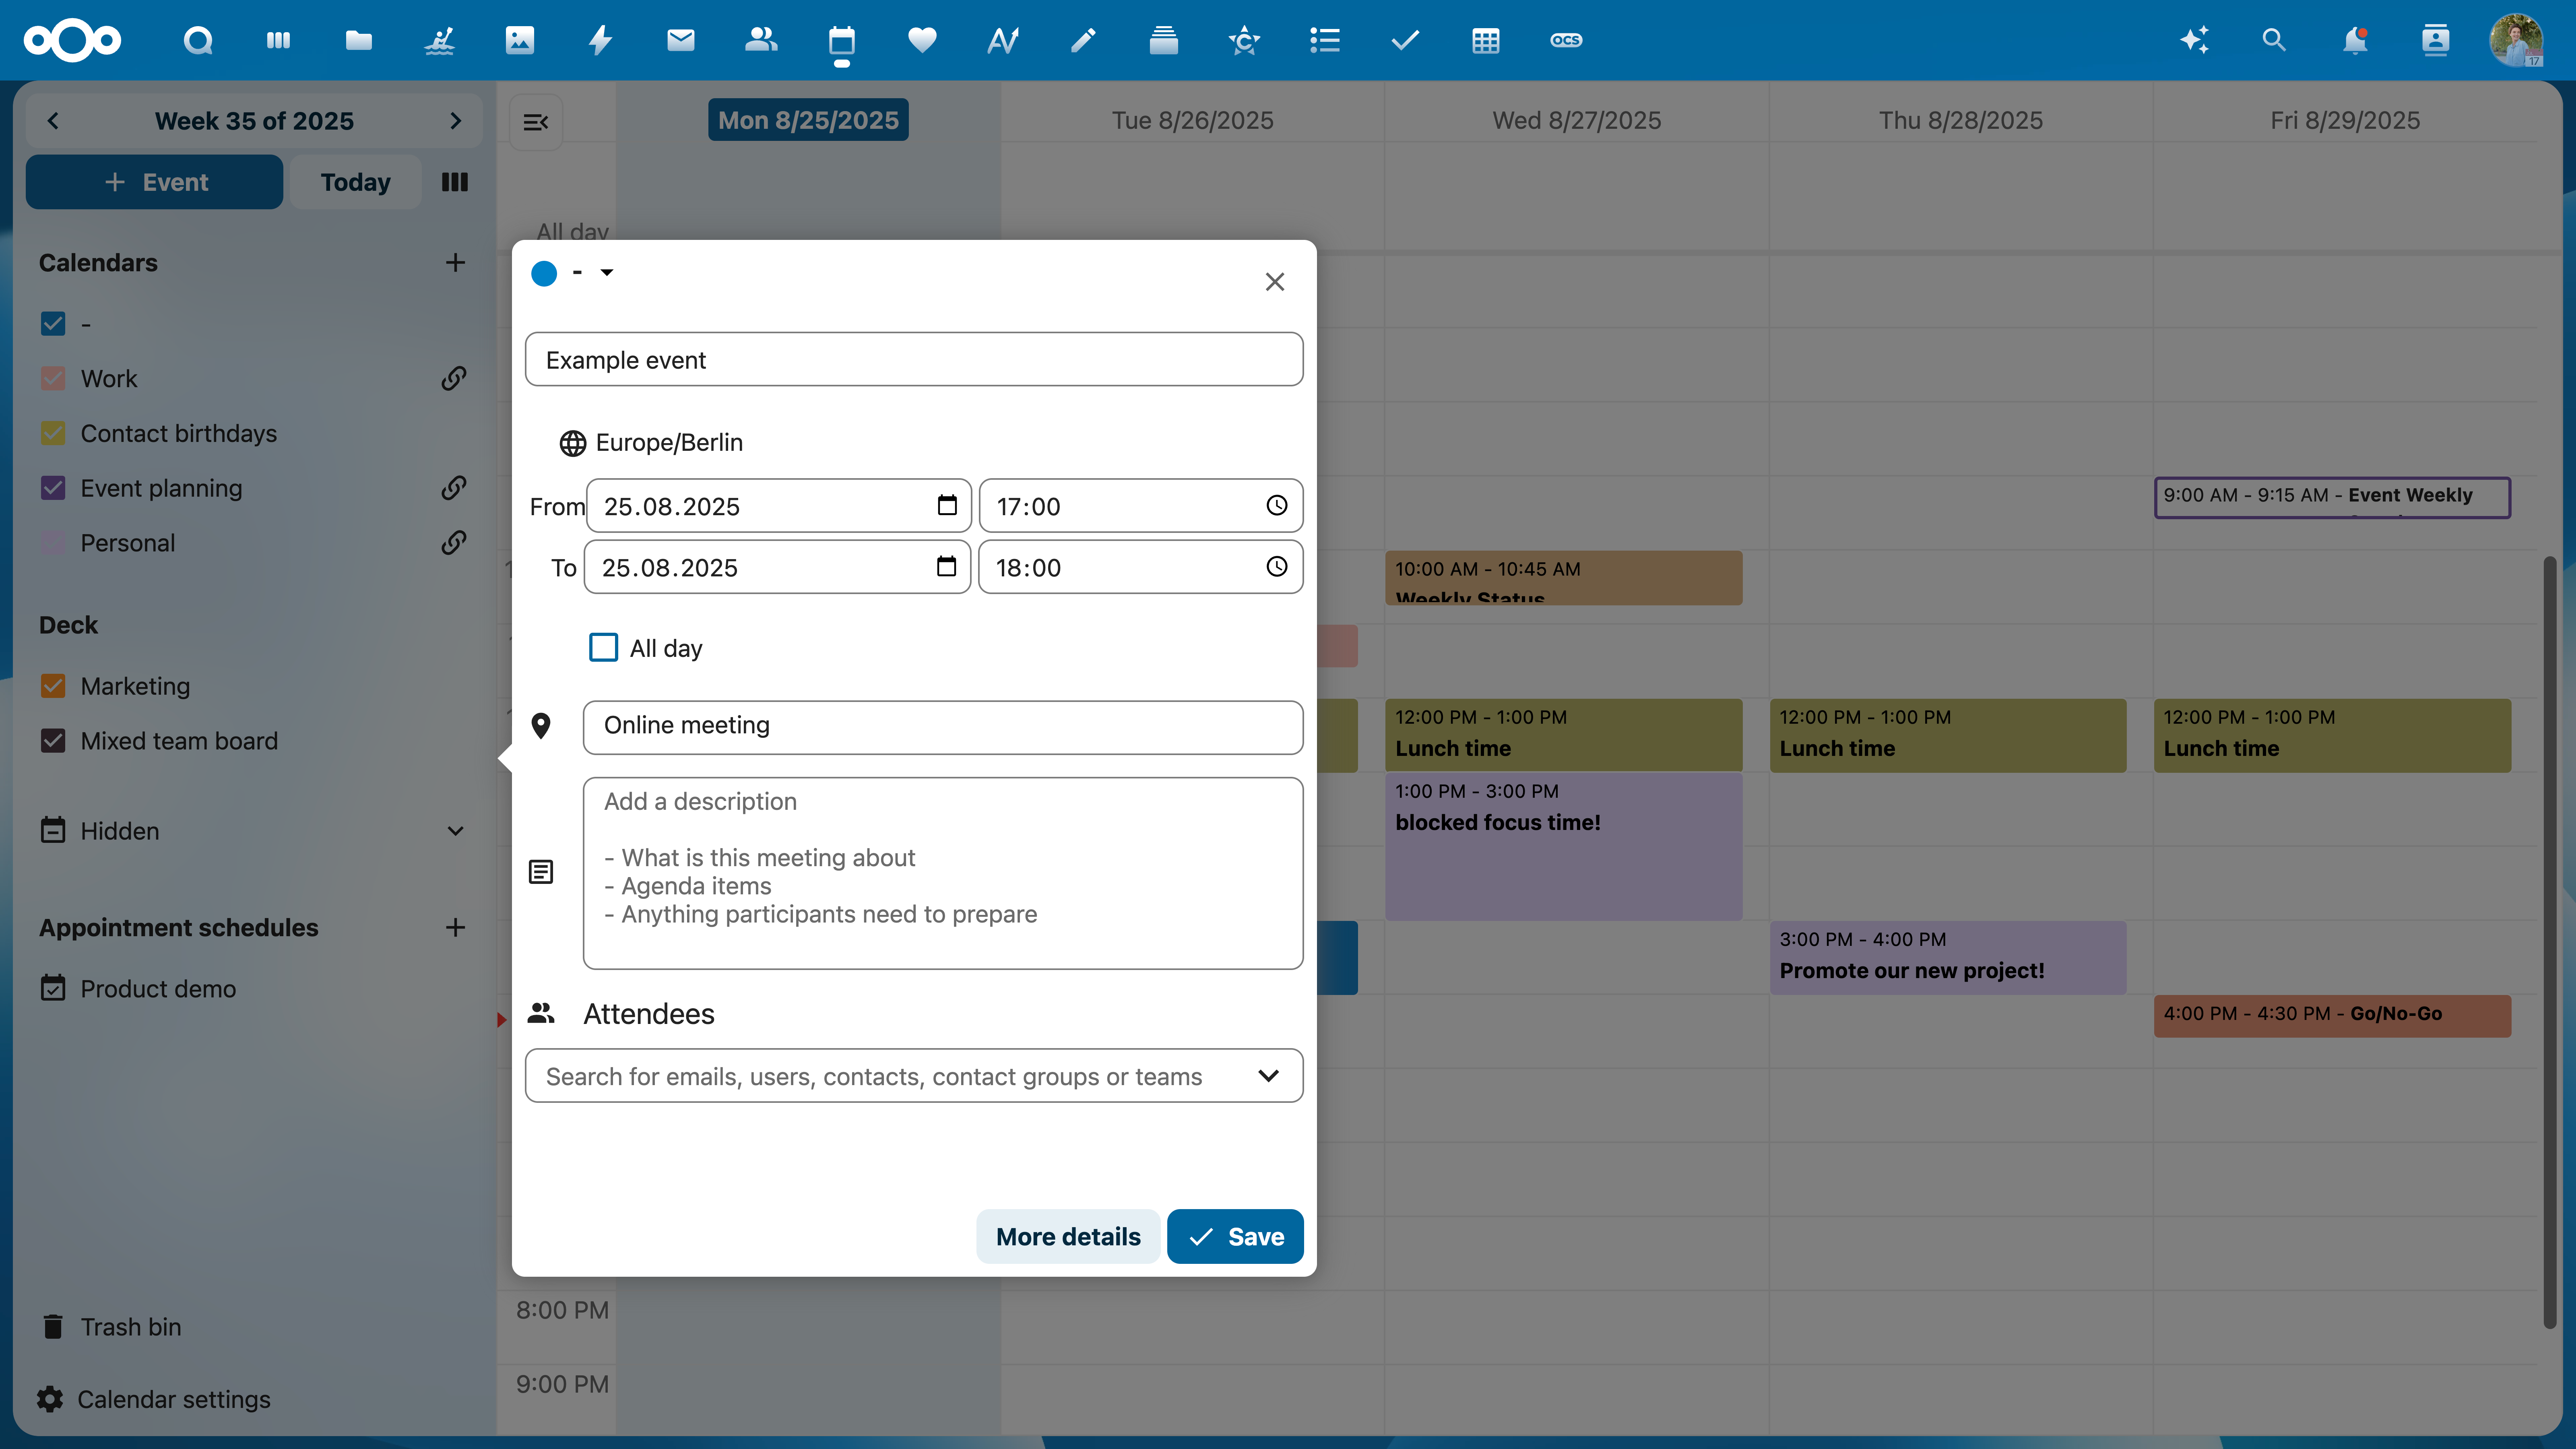
Task: Open the calendar color dropdown in the dialog
Action: click(x=606, y=273)
